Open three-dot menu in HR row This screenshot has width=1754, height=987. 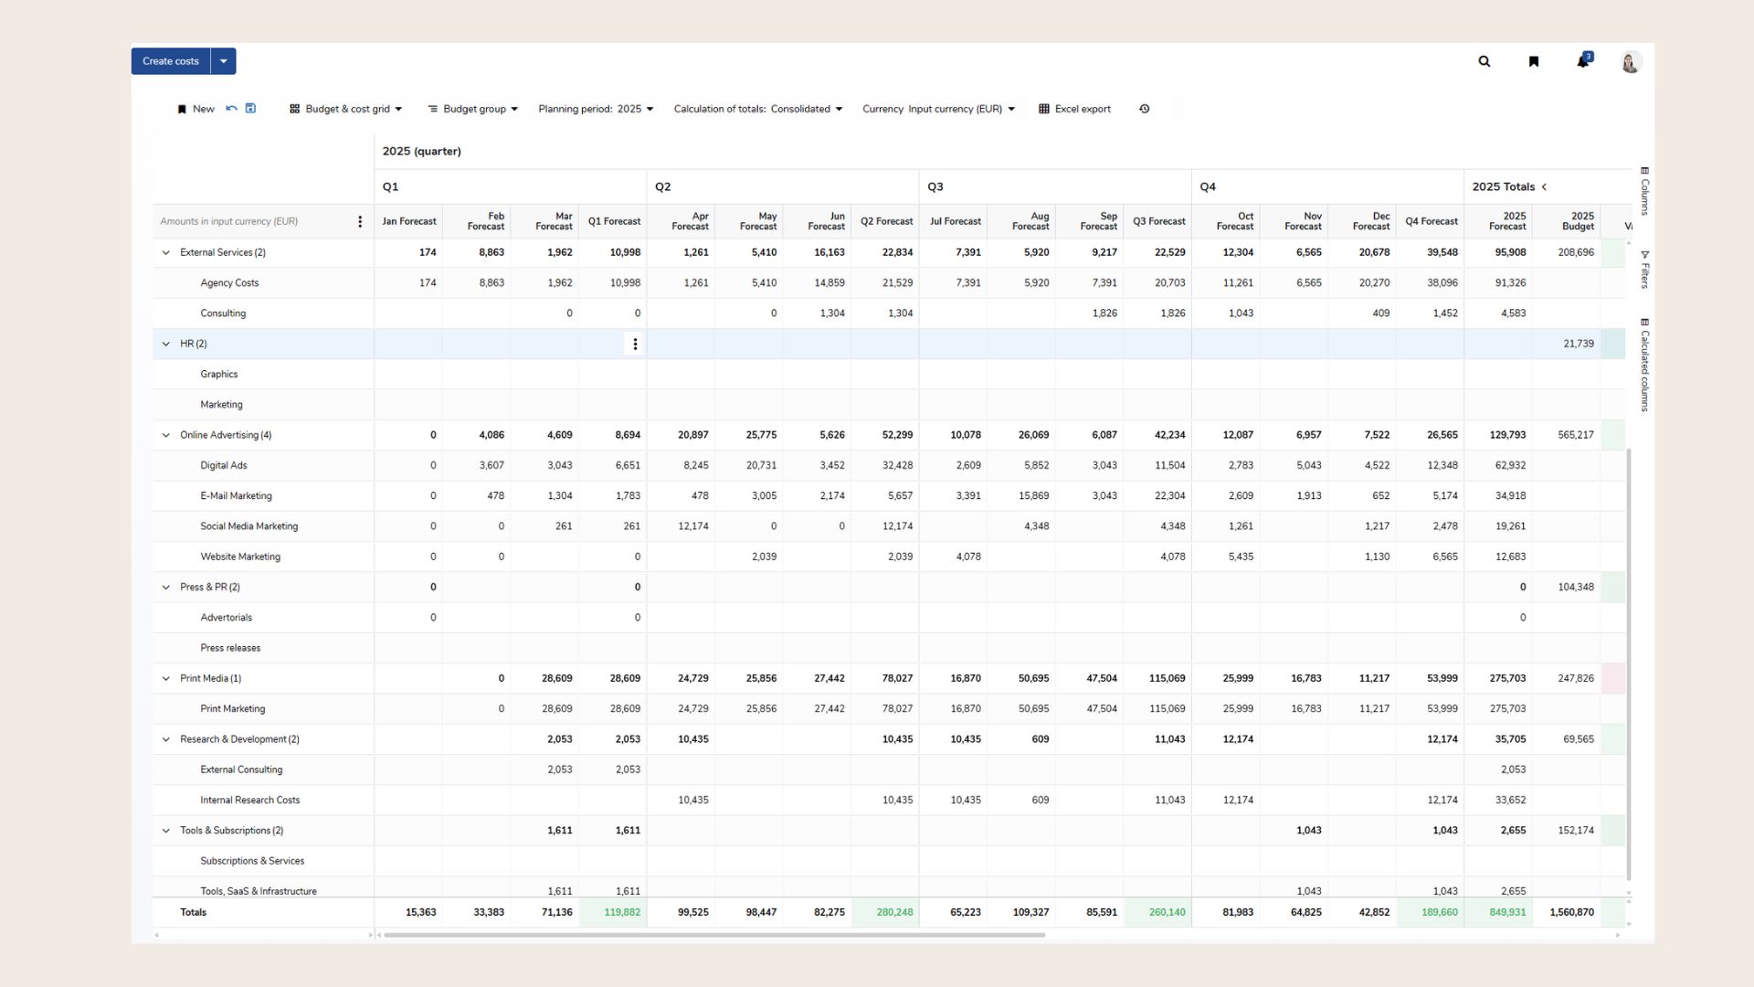635,344
